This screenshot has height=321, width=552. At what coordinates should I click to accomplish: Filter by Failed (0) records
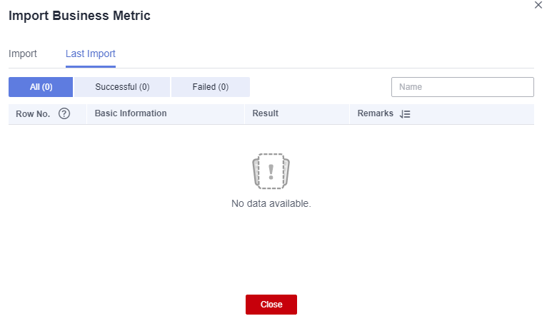211,87
